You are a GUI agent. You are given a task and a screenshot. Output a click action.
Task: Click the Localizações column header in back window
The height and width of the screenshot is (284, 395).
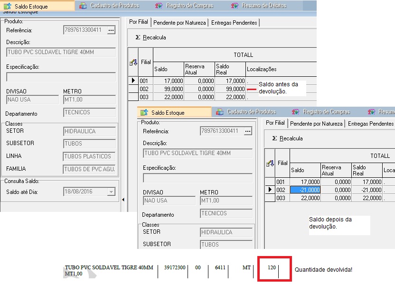pos(281,69)
